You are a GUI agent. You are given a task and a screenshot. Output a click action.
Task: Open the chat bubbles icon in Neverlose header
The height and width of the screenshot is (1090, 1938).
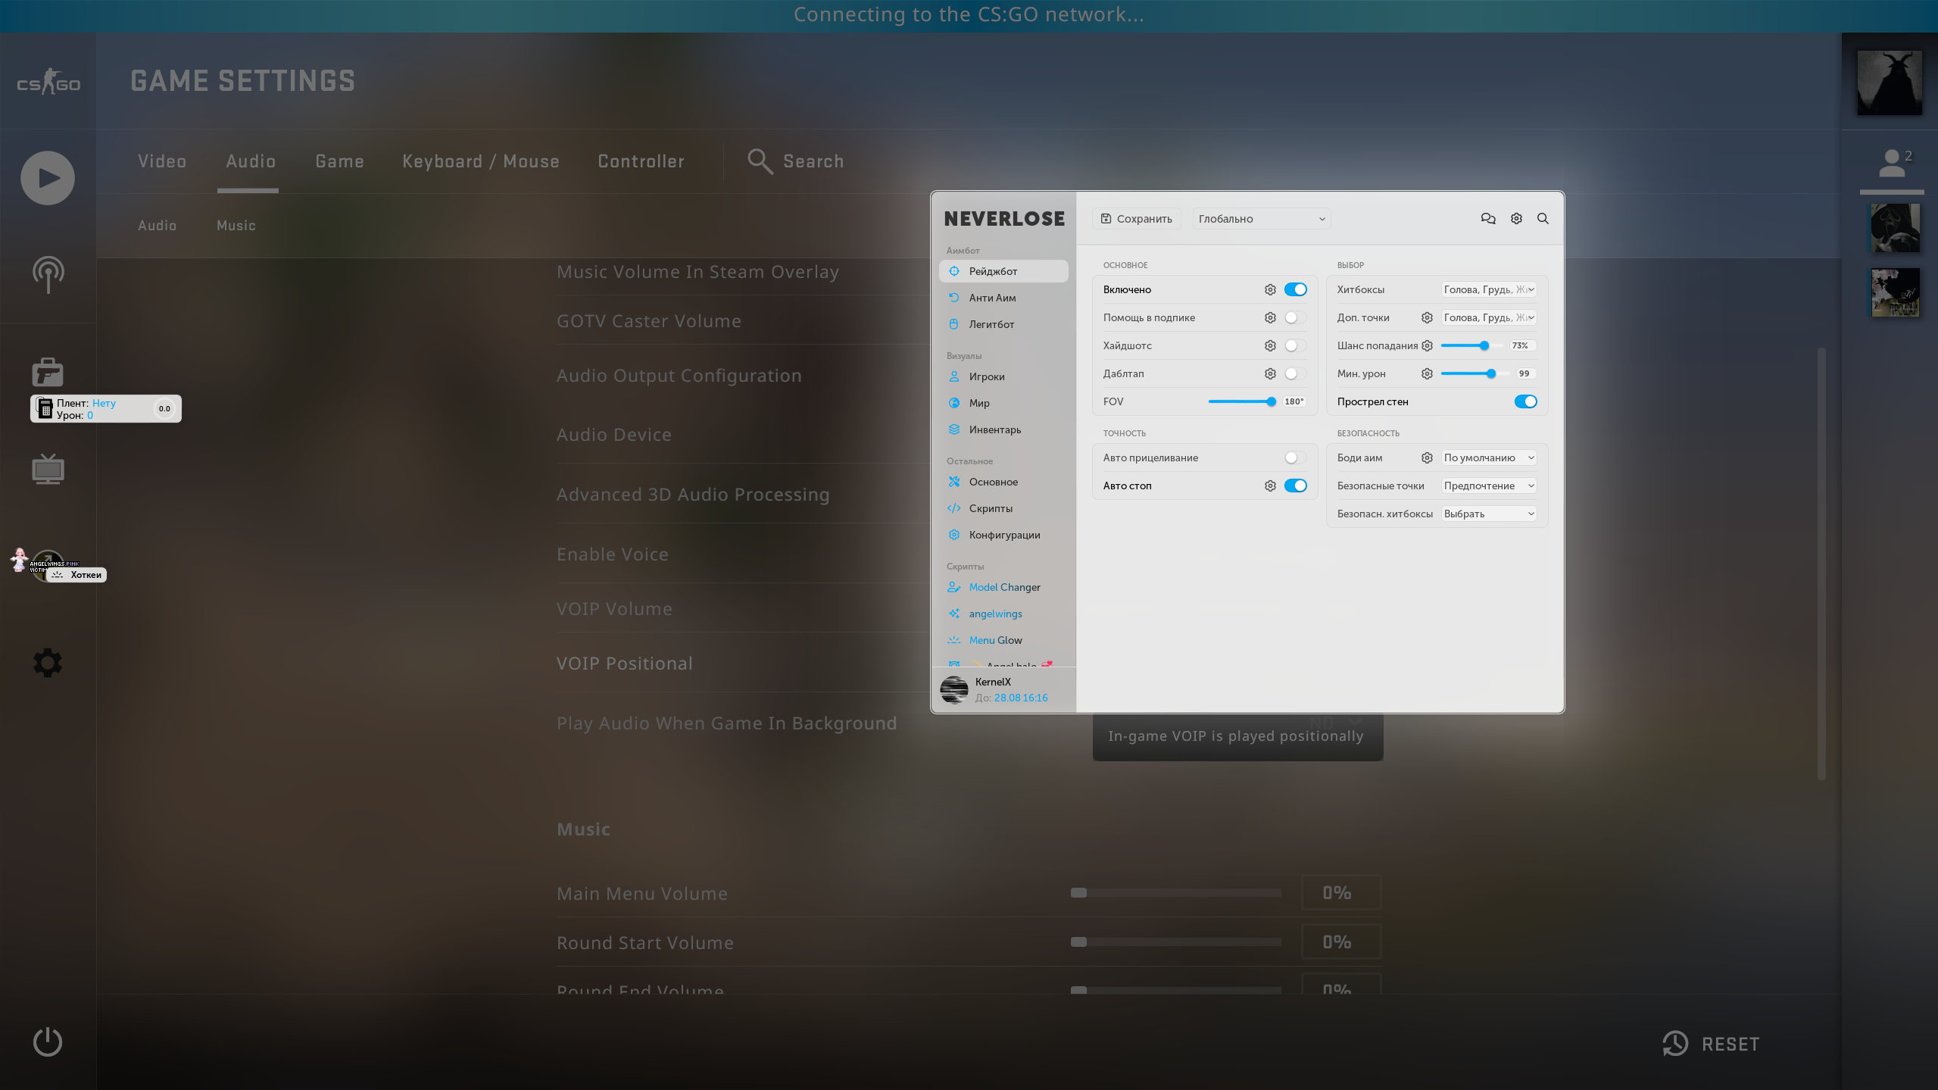(1488, 219)
